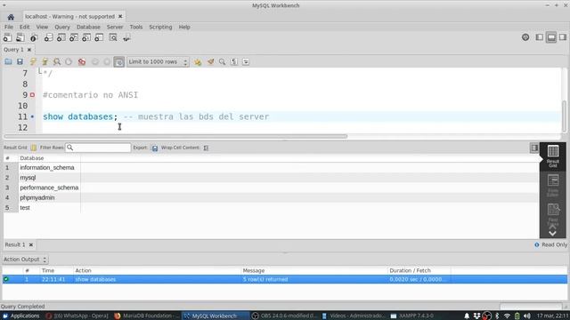Save snippet with star icon
570x320 pixels.
198,61
